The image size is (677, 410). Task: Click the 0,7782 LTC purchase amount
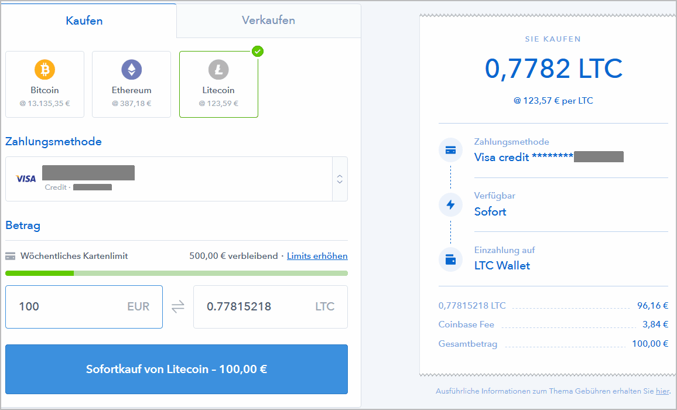pos(553,69)
